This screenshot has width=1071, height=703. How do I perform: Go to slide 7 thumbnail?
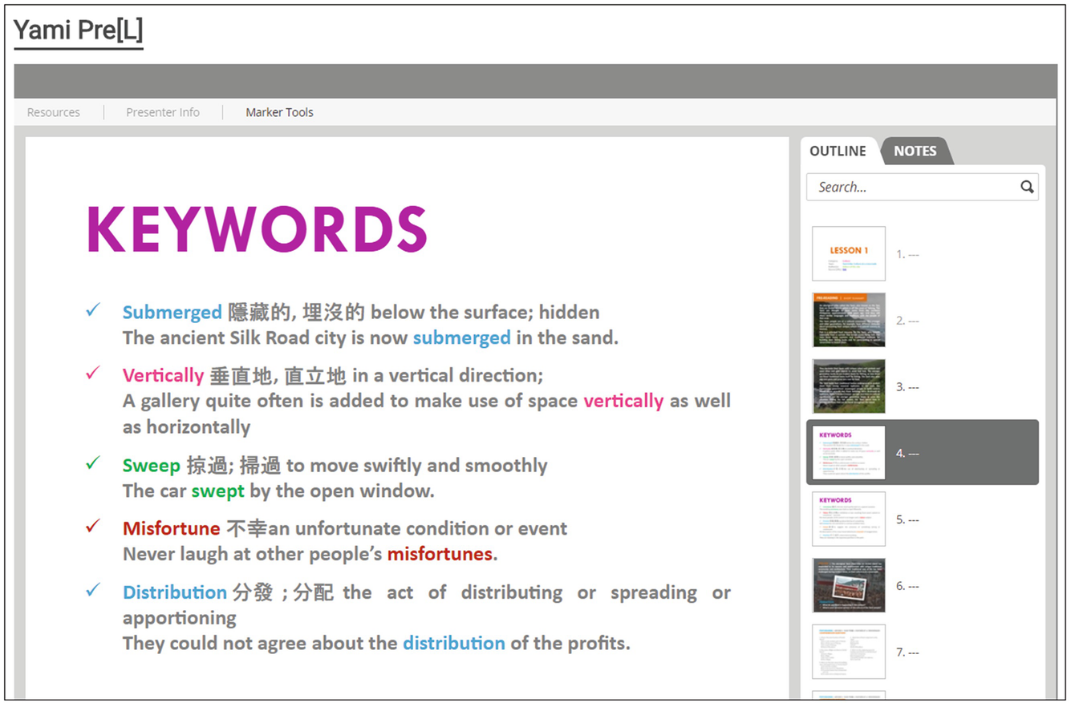point(849,652)
